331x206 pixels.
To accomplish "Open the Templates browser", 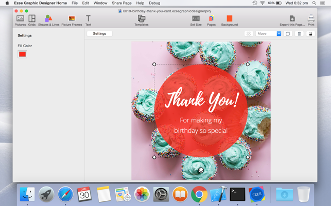I will [x=142, y=20].
